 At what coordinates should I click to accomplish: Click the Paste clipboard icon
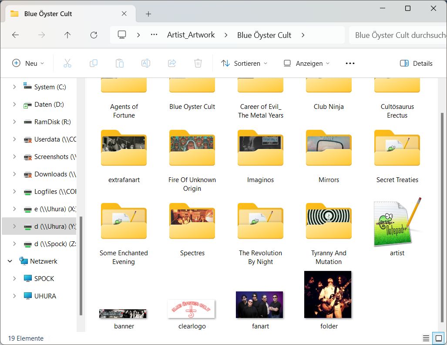(x=119, y=63)
